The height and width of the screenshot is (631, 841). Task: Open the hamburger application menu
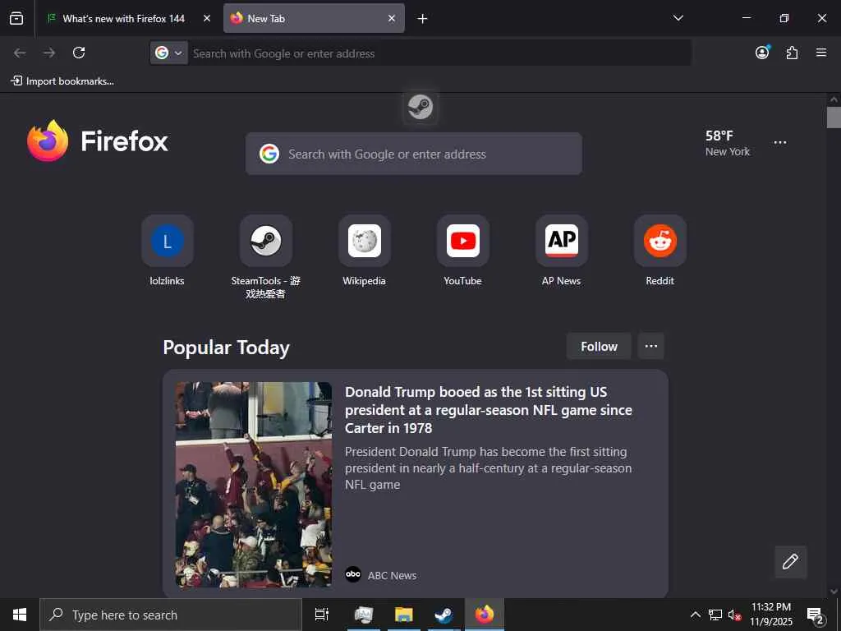pyautogui.click(x=821, y=53)
